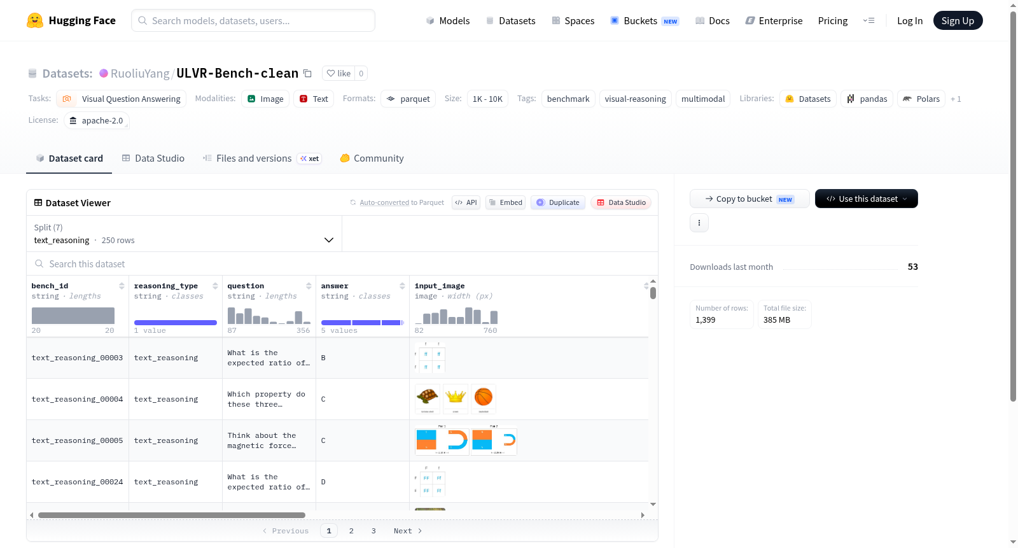Select the Datasets library tag
The image size is (1018, 548).
(x=808, y=99)
